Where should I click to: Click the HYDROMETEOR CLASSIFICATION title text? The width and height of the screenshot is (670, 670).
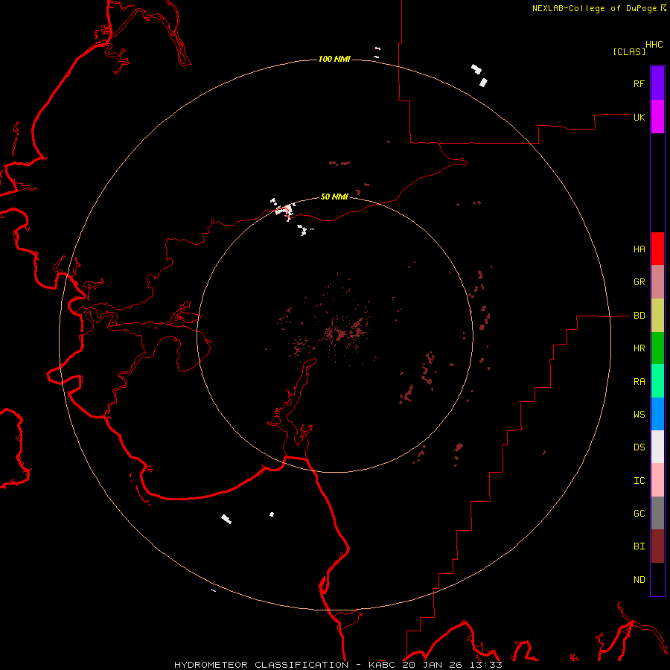[x=261, y=665]
